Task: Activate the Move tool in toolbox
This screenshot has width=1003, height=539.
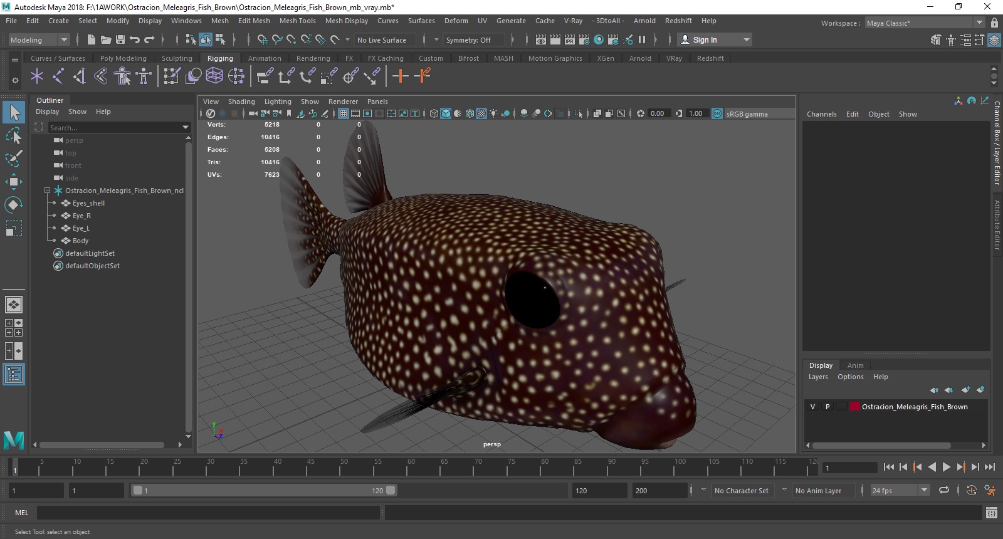Action: tap(14, 182)
